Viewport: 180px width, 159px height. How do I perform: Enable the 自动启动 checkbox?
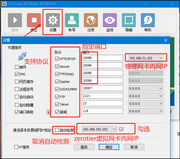[17, 97]
